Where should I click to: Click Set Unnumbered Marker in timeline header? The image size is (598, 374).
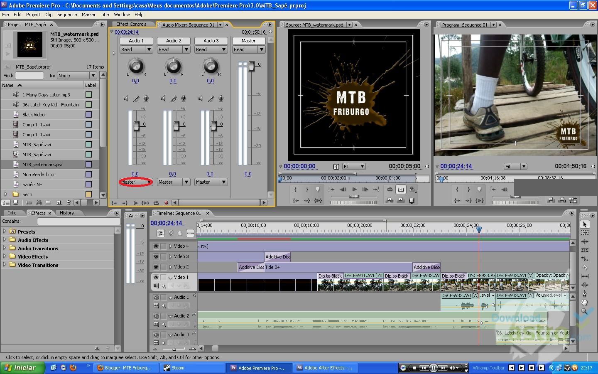pos(180,233)
